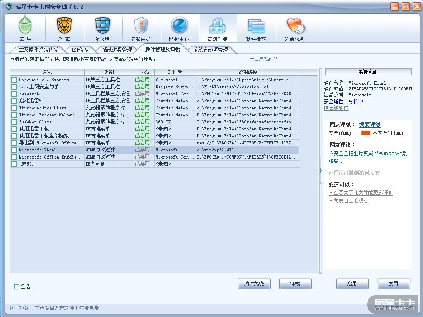Click the 安全属性: 分析中 text

343,102
